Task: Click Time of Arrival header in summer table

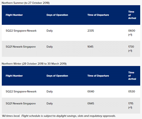Action: tap(132, 15)
